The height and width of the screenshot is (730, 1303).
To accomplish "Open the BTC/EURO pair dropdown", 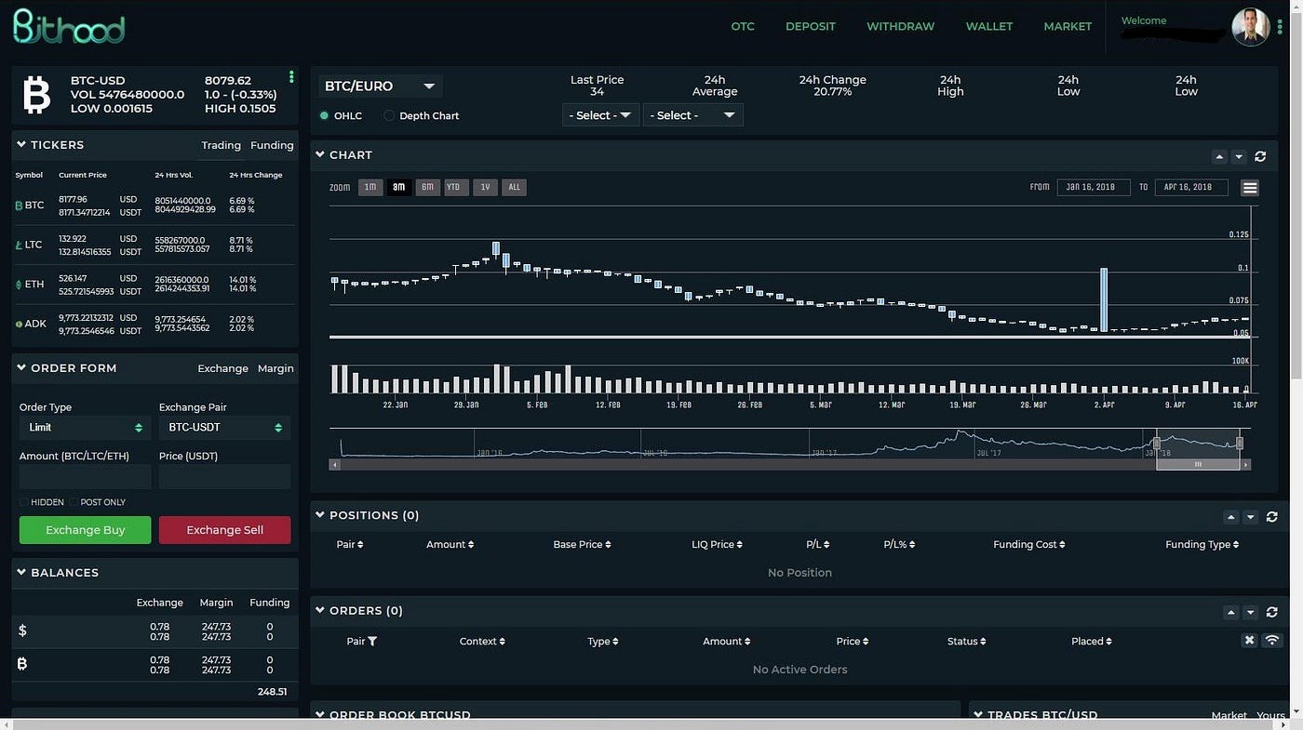I will 380,86.
